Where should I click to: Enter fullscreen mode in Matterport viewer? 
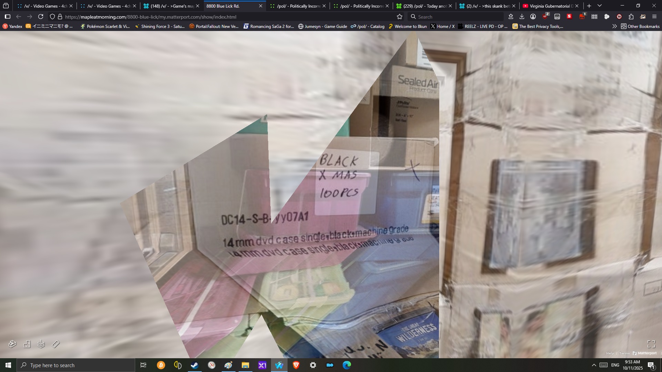pyautogui.click(x=651, y=344)
